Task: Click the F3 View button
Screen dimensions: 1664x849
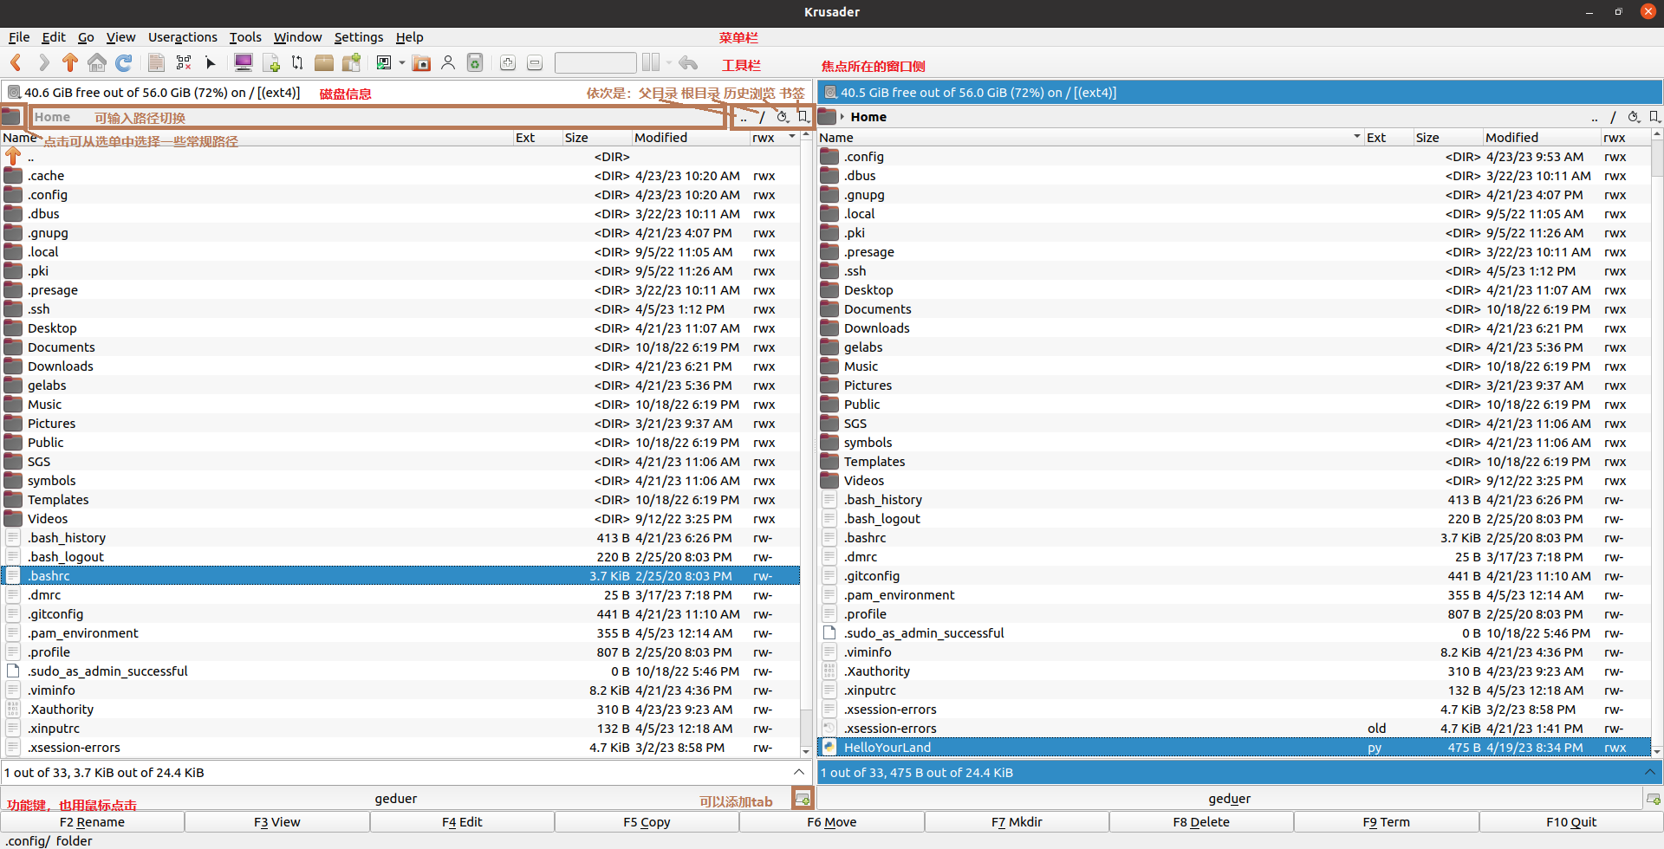Action: 277,822
